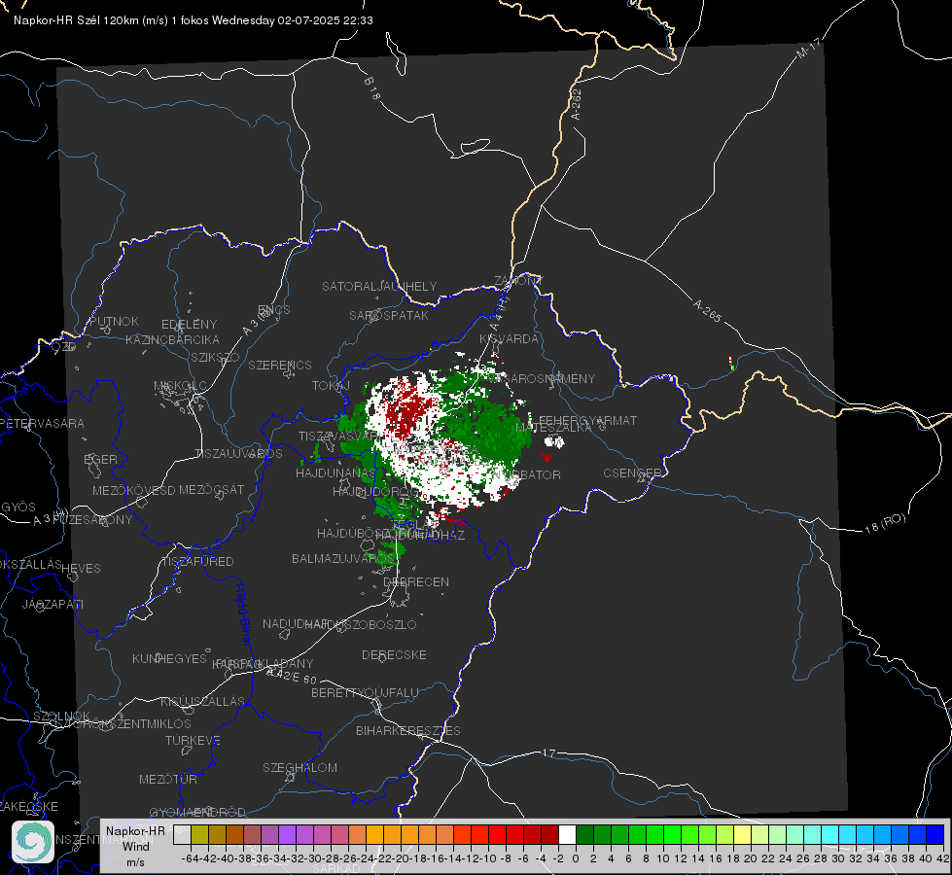Select the CSENGER town label
Image resolution: width=952 pixels, height=875 pixels.
coord(632,473)
